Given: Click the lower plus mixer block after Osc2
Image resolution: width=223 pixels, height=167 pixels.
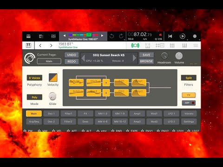Looking at the screenshot, I should point(106,93).
